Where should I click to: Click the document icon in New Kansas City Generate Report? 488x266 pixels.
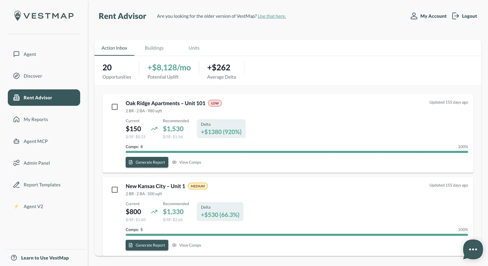[x=131, y=245]
